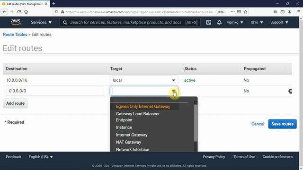Click the 0.0.0.0/0 destination field

(55, 91)
